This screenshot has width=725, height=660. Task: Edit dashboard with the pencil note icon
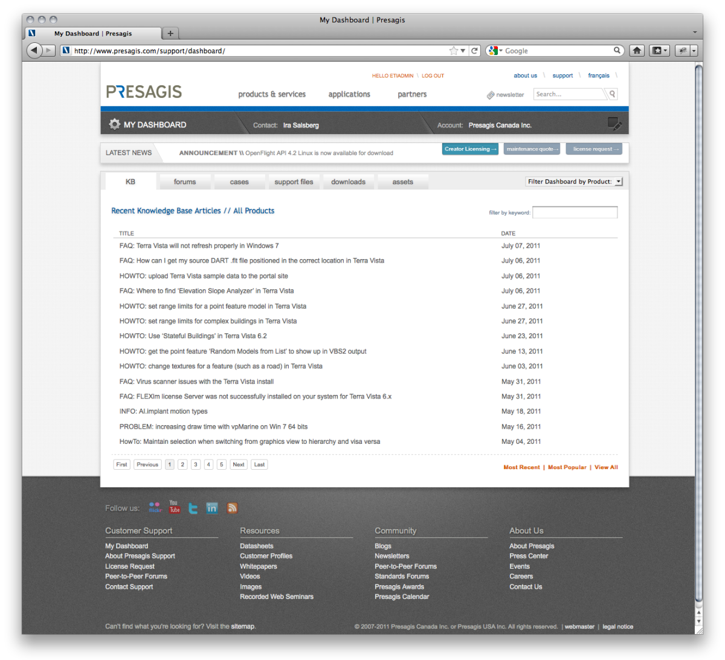[x=614, y=124]
